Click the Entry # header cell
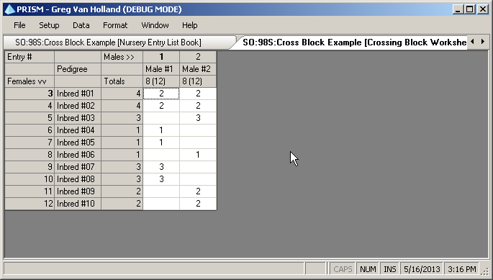493x280 pixels. (30, 57)
